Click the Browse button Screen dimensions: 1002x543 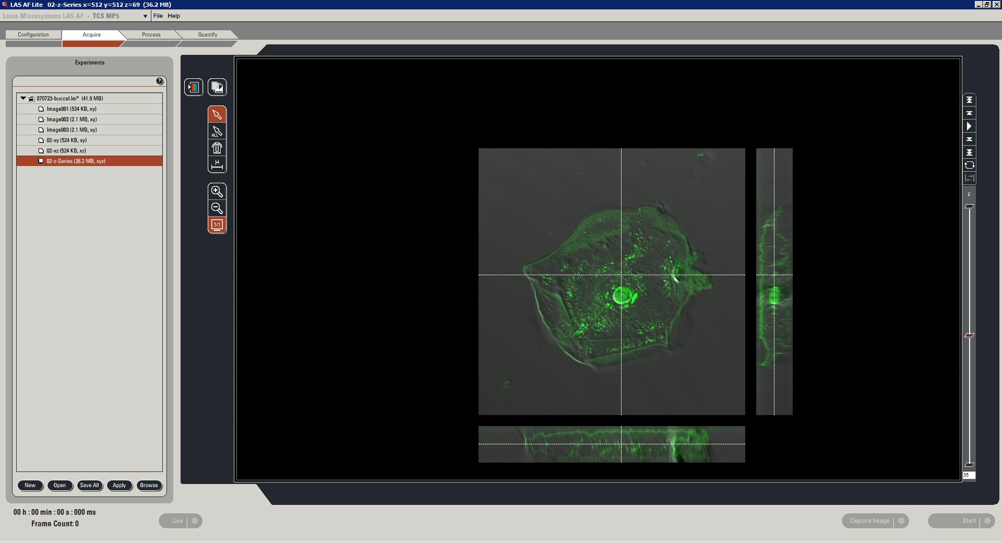coord(149,485)
